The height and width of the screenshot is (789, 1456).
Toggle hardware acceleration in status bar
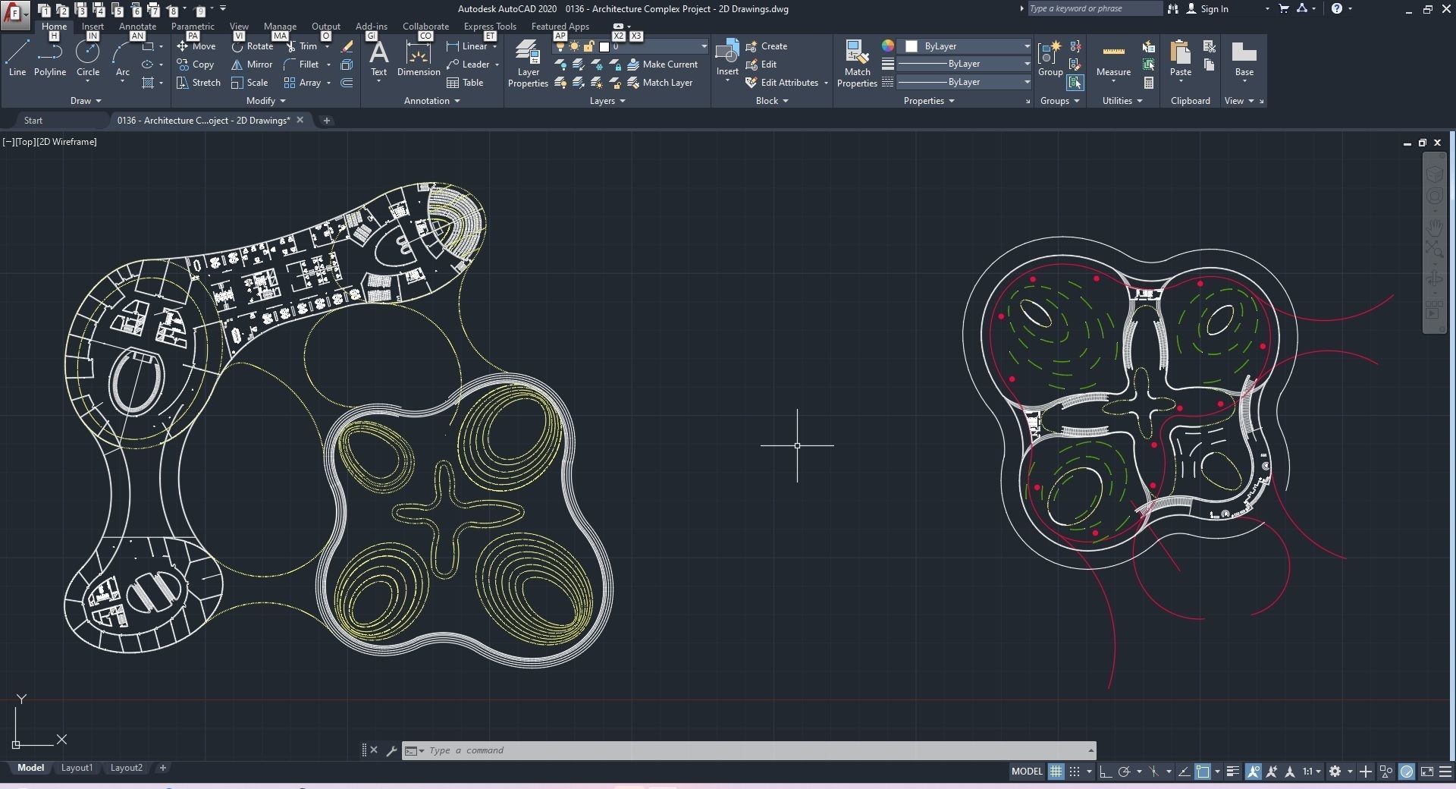click(x=1407, y=772)
